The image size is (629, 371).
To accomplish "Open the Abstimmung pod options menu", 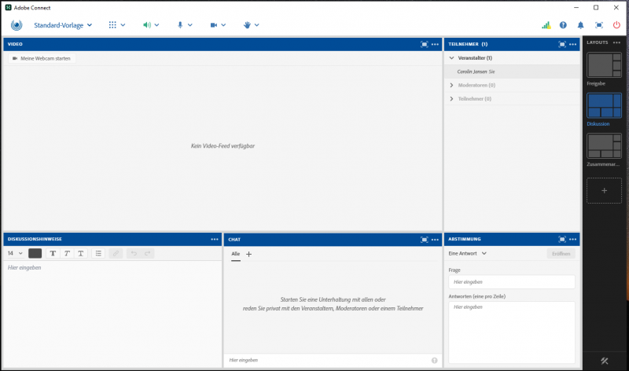I will tap(573, 239).
